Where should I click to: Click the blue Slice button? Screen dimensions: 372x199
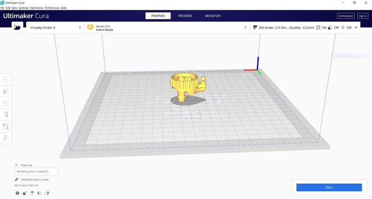coord(329,187)
